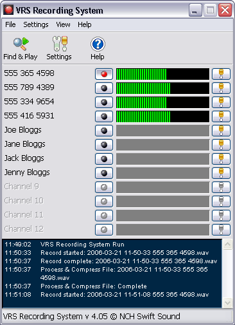The width and height of the screenshot is (235, 325).
Task: Open channel settings for Channel 11
Action: point(221,216)
